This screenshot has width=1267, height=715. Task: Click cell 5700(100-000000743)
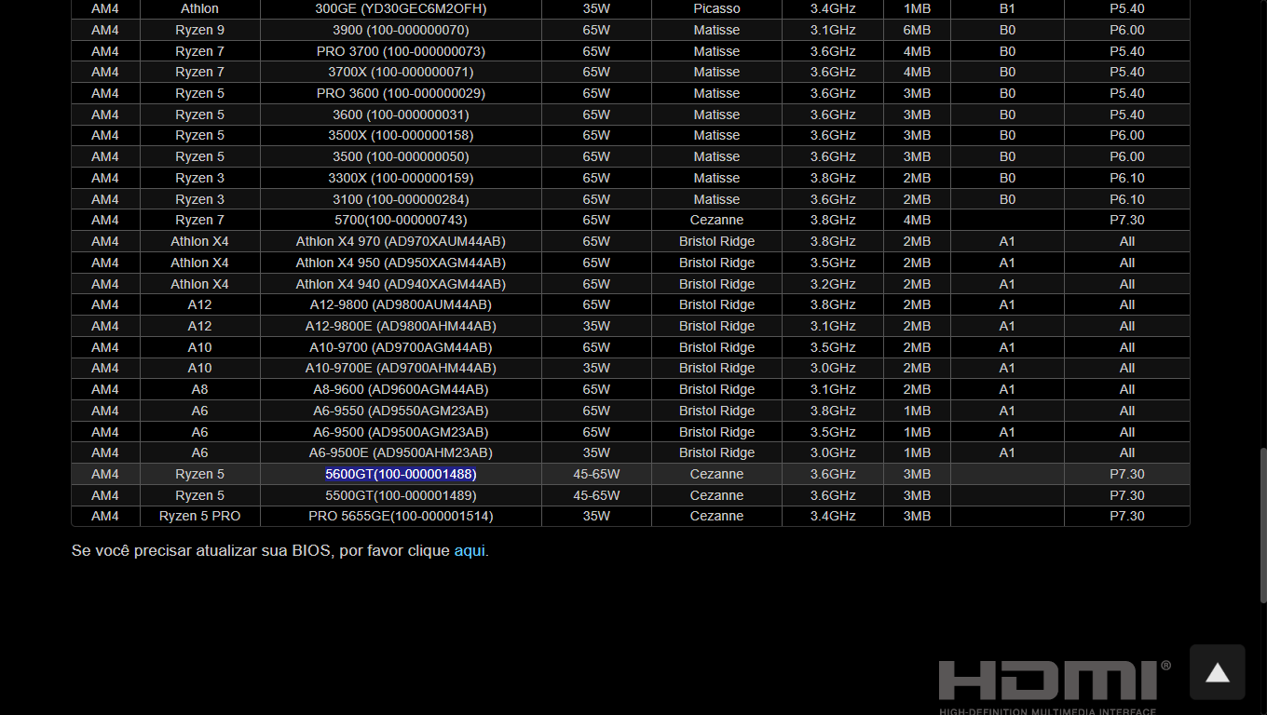pyautogui.click(x=401, y=220)
